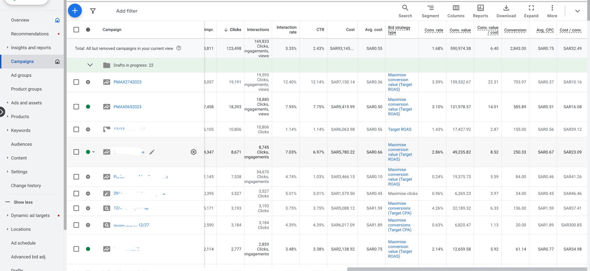Sort table by Clicks column header
Viewport: 590px width, 271px height.
click(x=235, y=30)
